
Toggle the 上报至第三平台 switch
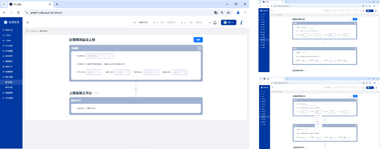point(96,93)
